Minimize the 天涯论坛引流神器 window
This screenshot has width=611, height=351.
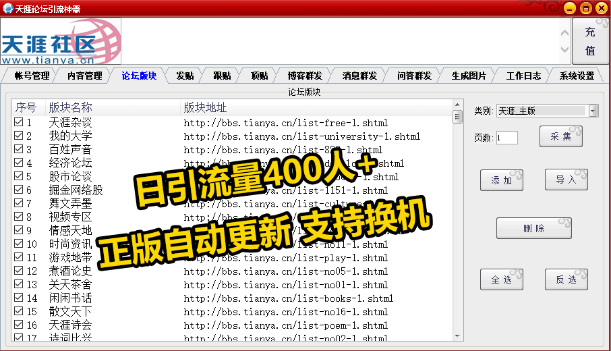570,8
